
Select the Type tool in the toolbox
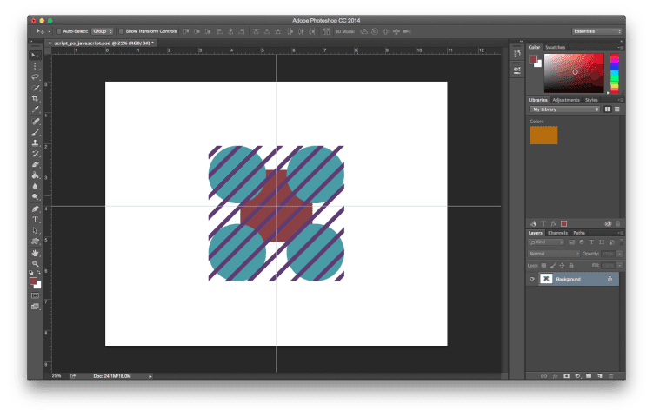click(x=35, y=220)
